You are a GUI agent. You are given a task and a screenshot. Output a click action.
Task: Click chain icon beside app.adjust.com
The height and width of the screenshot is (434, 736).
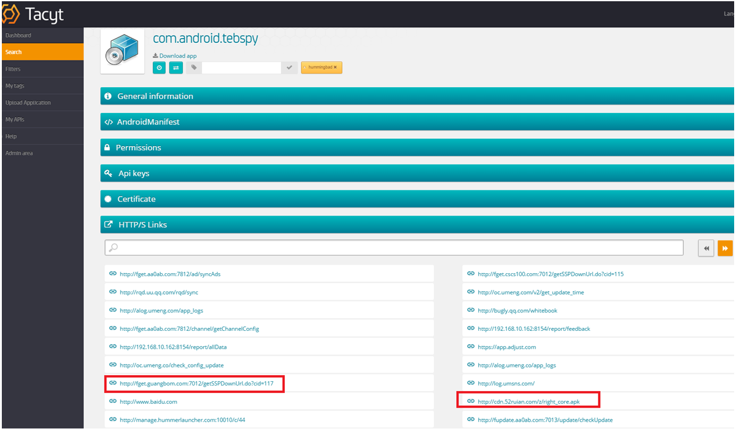(x=471, y=347)
